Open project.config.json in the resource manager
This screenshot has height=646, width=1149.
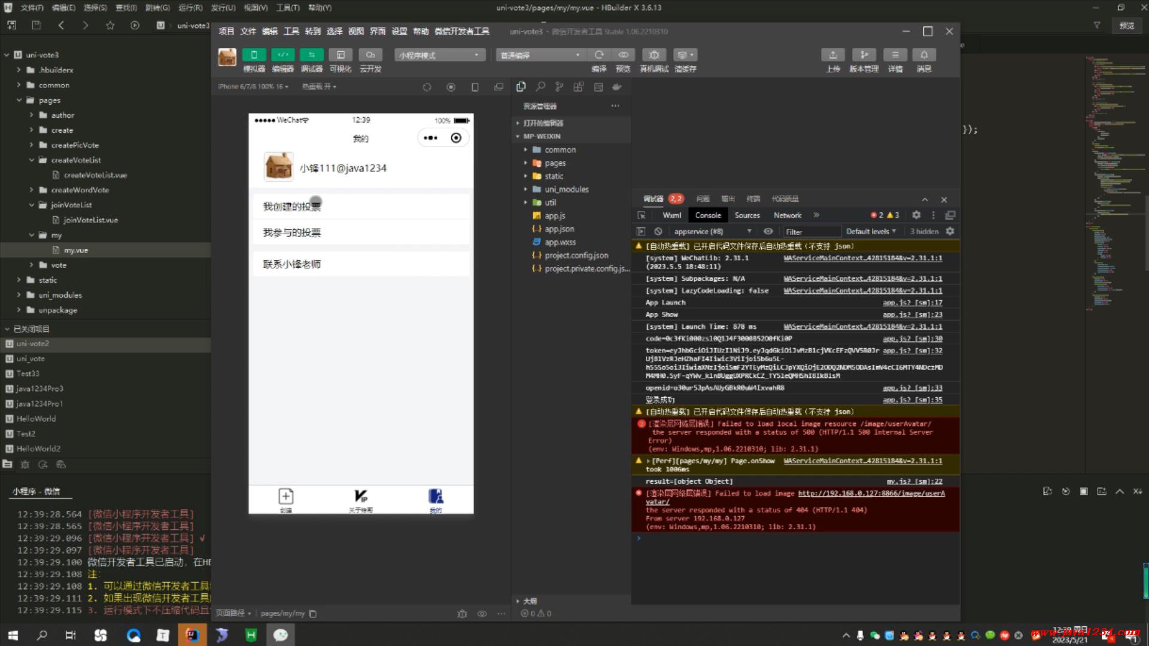click(576, 255)
